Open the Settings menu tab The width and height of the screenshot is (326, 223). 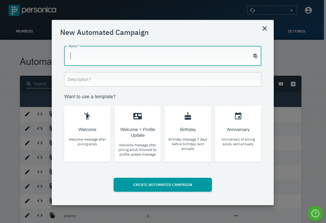click(x=296, y=31)
